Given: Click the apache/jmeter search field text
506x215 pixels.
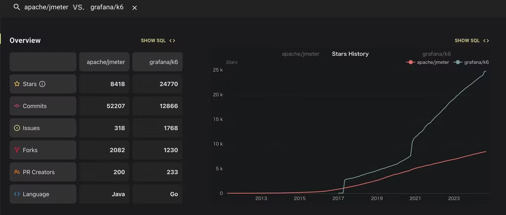Looking at the screenshot, I should (x=46, y=7).
